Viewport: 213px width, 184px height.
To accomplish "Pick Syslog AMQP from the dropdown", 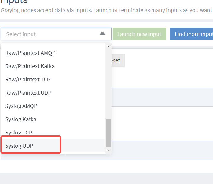I will point(53,106).
